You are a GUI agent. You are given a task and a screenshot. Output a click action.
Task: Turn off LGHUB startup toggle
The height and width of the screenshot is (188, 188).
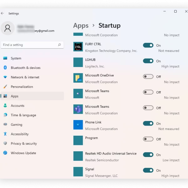click(x=148, y=61)
